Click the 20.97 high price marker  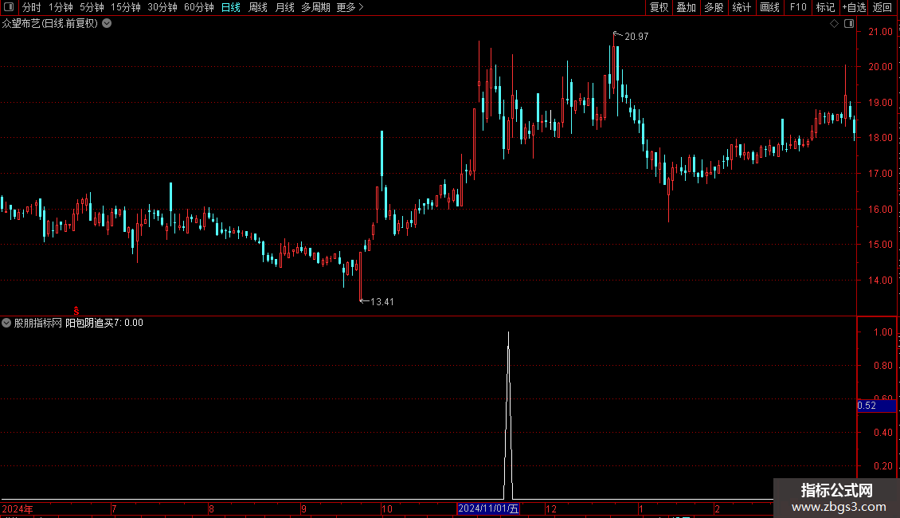pos(636,36)
